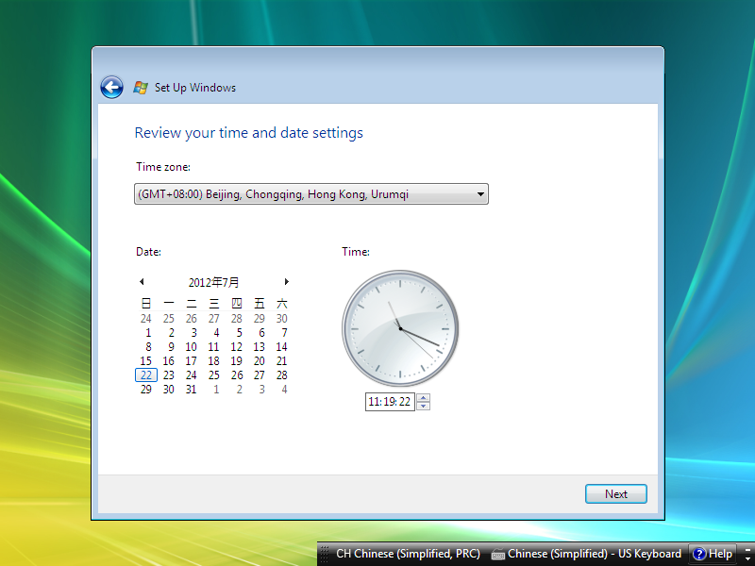Open CH Chinese (Simplified, PRC) language selector
This screenshot has width=755, height=566.
pos(408,554)
